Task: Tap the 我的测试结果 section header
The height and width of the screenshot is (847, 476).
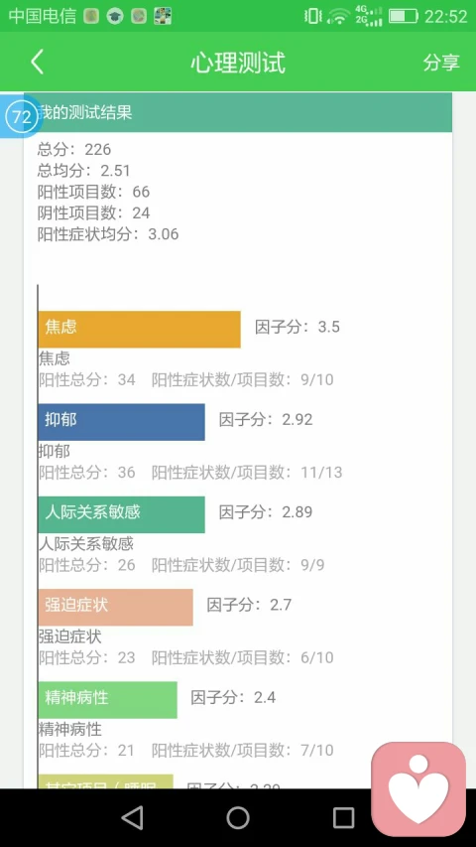Action: point(238,112)
